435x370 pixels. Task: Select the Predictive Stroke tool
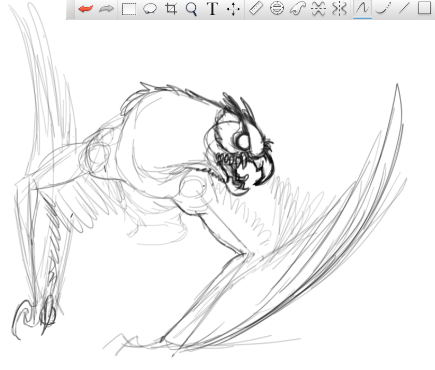coord(383,8)
